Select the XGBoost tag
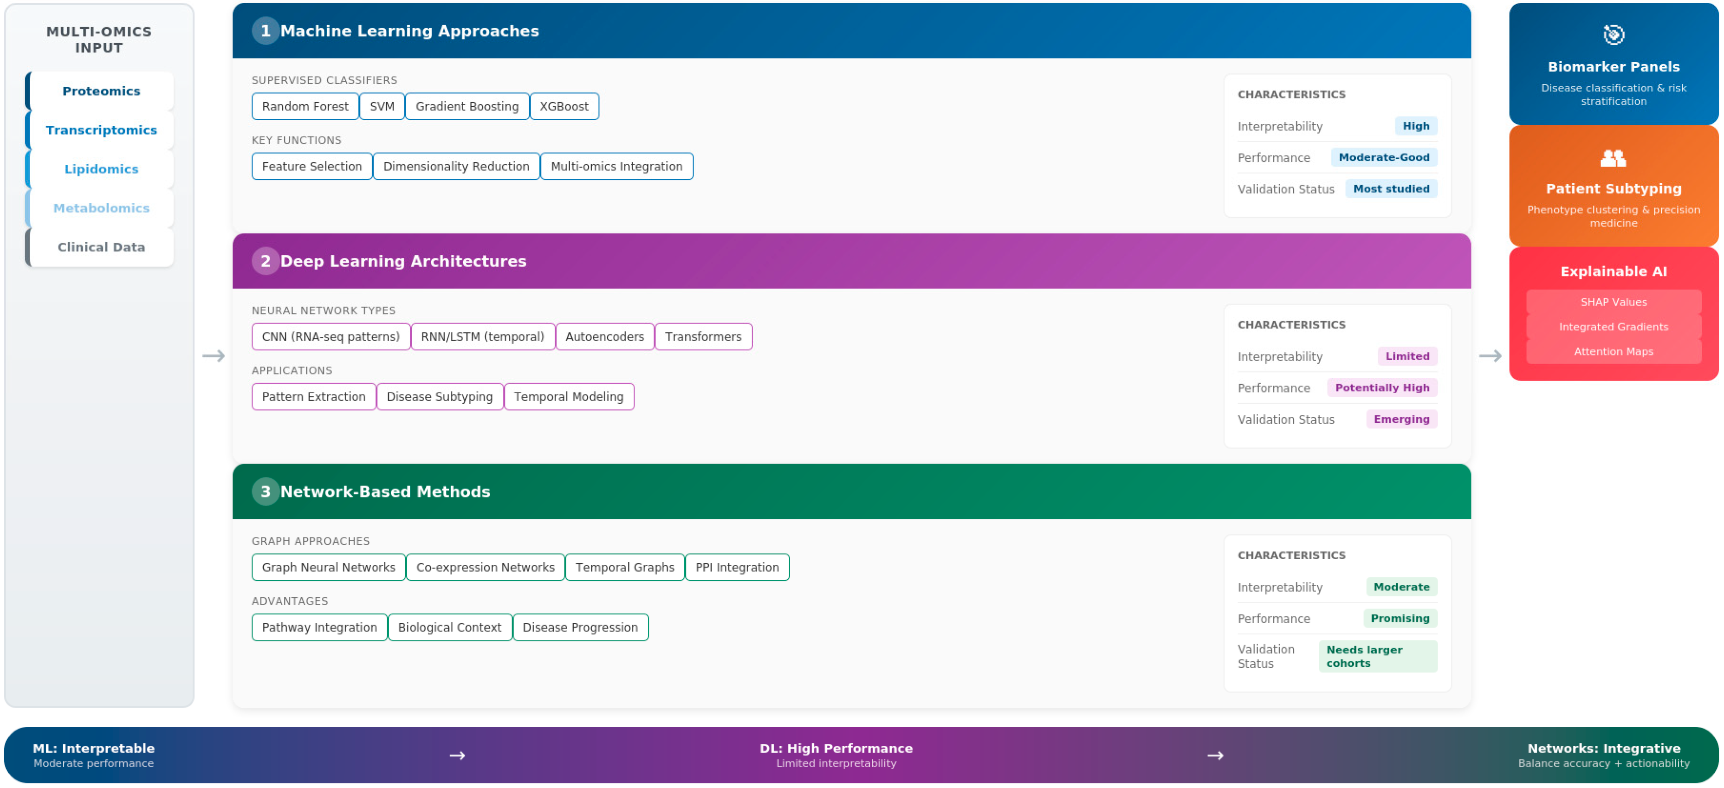Image resolution: width=1724 pixels, height=788 pixels. pyautogui.click(x=564, y=106)
